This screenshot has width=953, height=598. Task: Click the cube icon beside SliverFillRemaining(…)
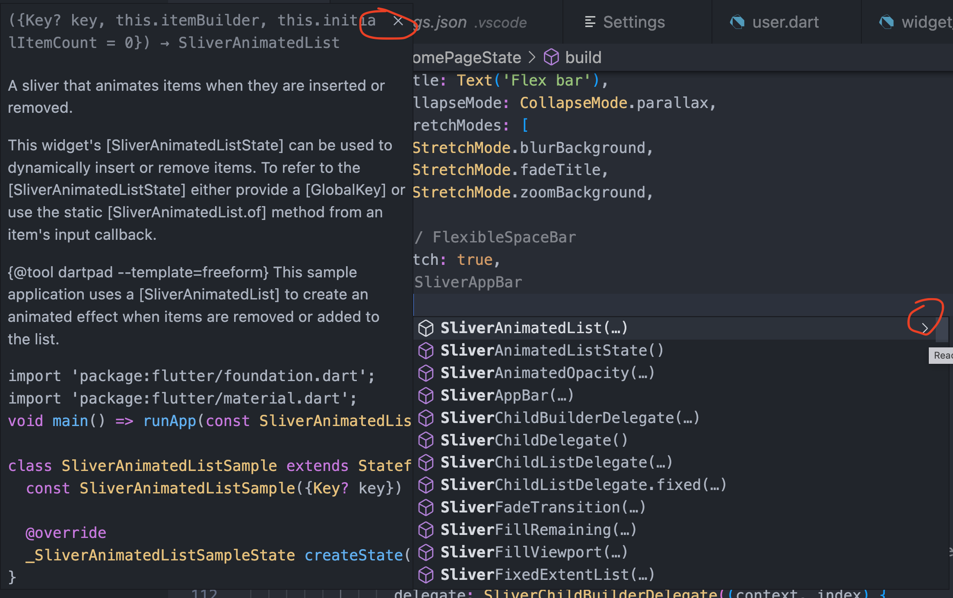pyautogui.click(x=426, y=530)
